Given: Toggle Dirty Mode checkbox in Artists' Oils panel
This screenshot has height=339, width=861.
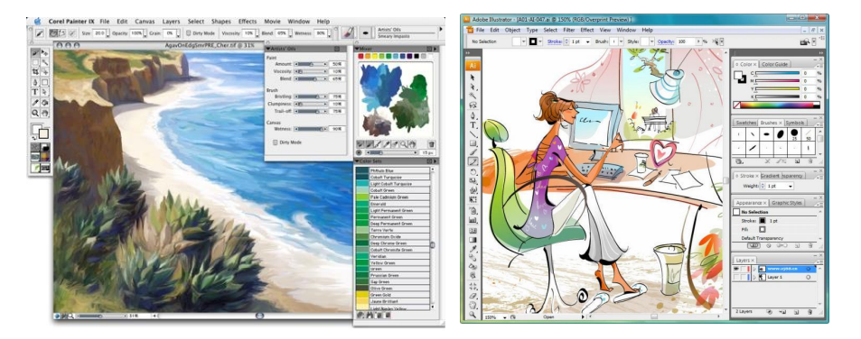Looking at the screenshot, I should click(275, 142).
